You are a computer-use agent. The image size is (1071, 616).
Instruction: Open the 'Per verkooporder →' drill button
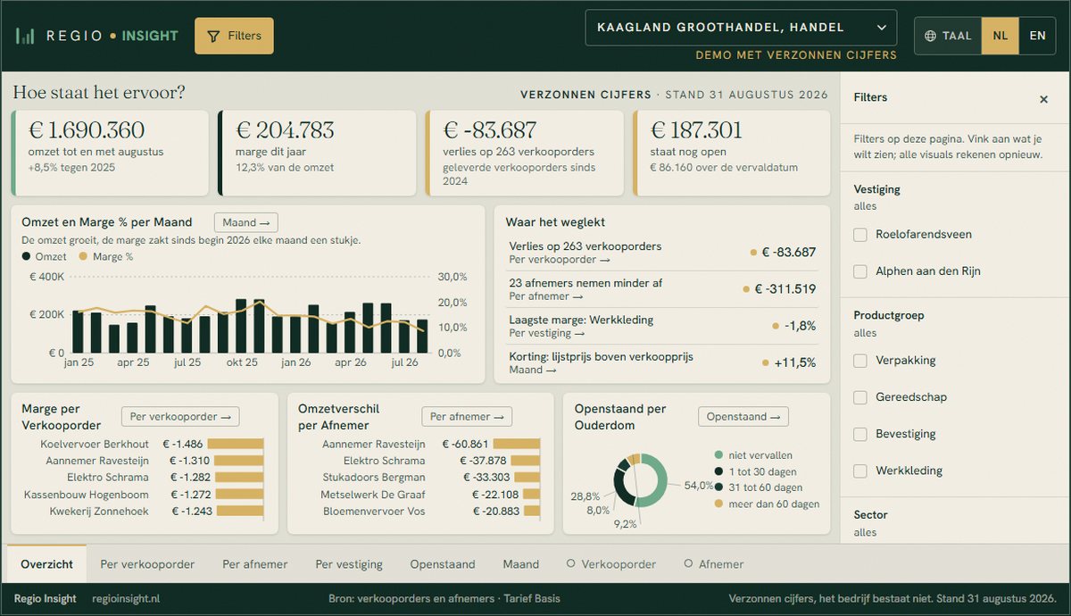click(180, 416)
